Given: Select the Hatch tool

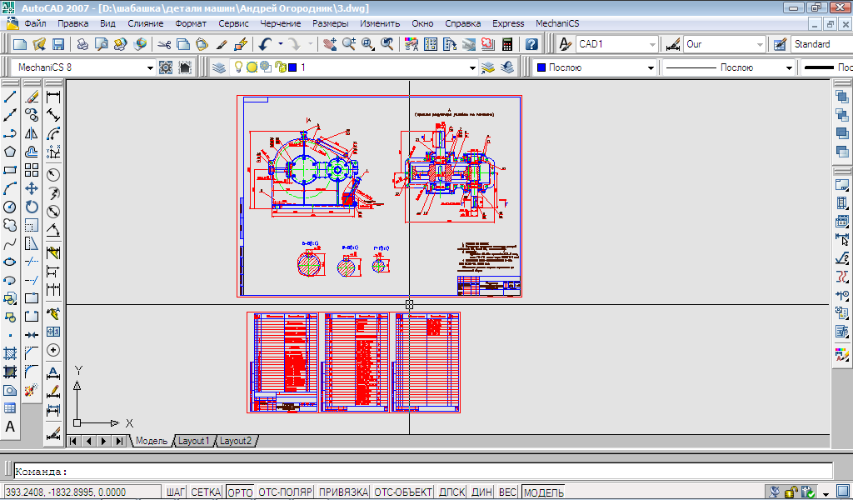Looking at the screenshot, I should 10,353.
